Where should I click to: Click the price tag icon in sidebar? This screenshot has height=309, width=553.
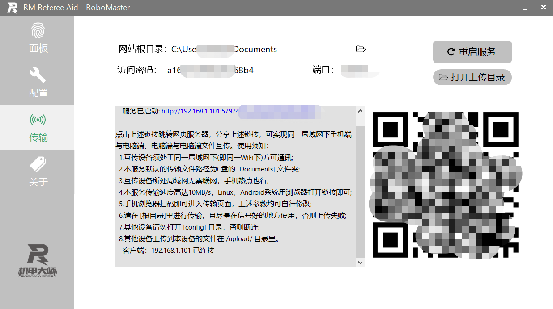(x=38, y=164)
